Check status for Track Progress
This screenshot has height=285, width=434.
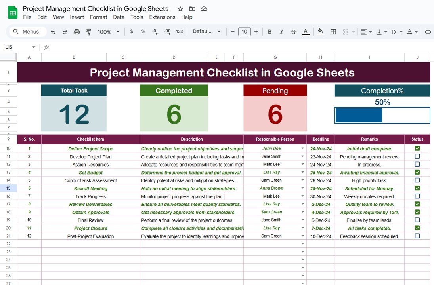[417, 196]
